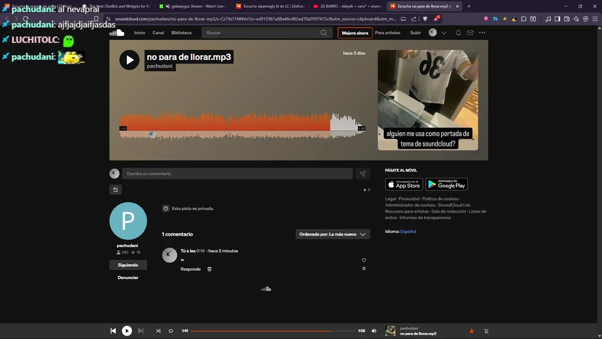
Task: Open pachudani name below avatar
Action: 127,246
